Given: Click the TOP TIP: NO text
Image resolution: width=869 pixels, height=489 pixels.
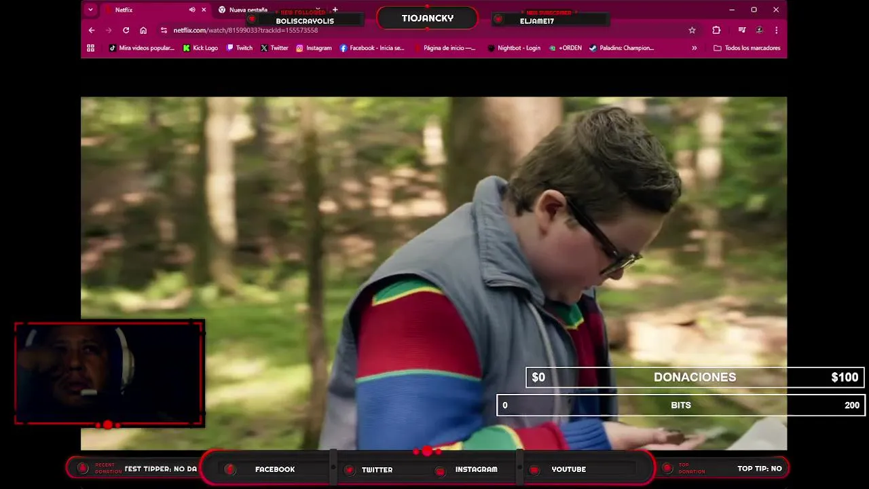Looking at the screenshot, I should point(760,469).
